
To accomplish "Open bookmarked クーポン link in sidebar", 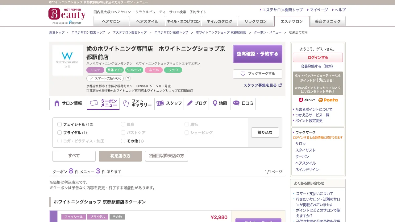I will [302, 157].
